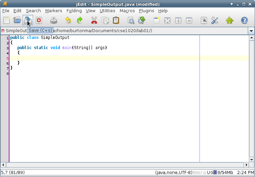The width and height of the screenshot is (255, 177).
Task: Click 'String[] args' text in line 3
Action: [89, 47]
